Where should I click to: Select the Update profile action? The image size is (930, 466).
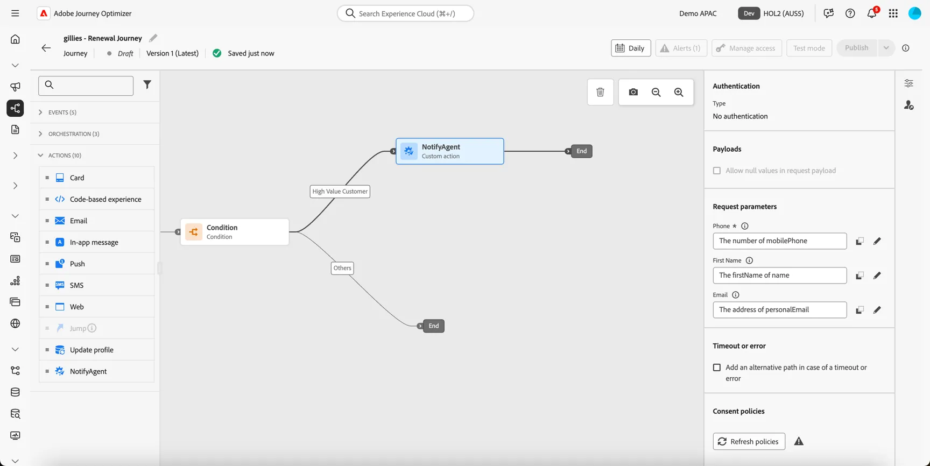click(x=97, y=350)
